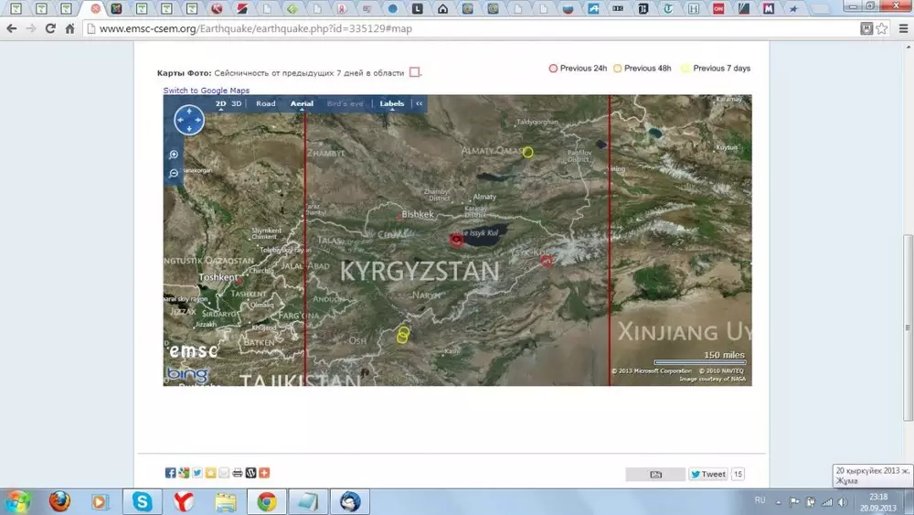Screen dimensions: 914x515
Task: Zoom out on the Bing map
Action: pyautogui.click(x=174, y=173)
